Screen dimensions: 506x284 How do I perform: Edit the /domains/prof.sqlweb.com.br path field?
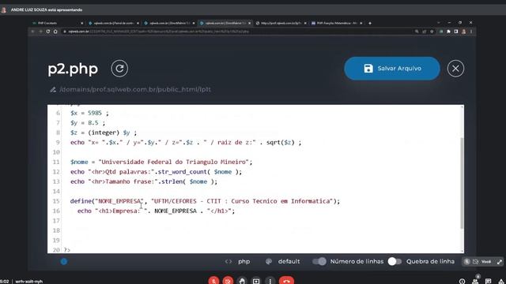(135, 89)
